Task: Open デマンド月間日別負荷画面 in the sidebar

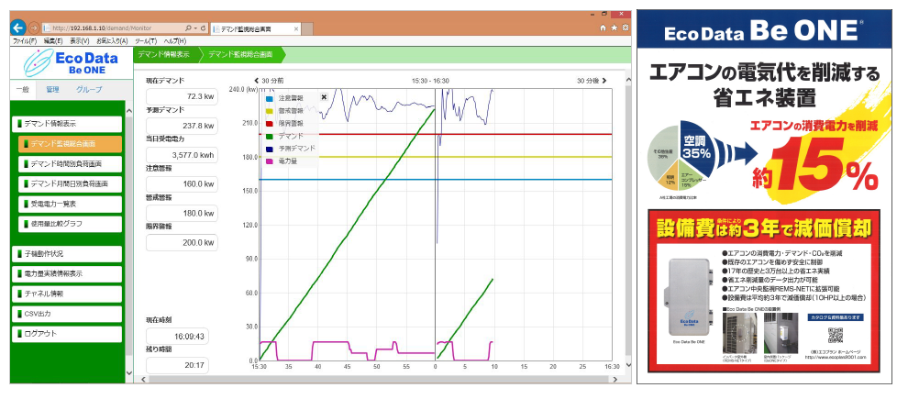Action: (x=70, y=184)
